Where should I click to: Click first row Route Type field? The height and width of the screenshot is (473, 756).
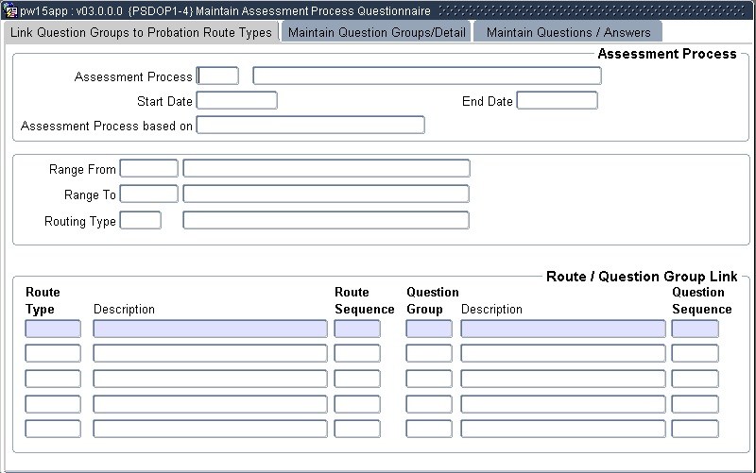53,329
